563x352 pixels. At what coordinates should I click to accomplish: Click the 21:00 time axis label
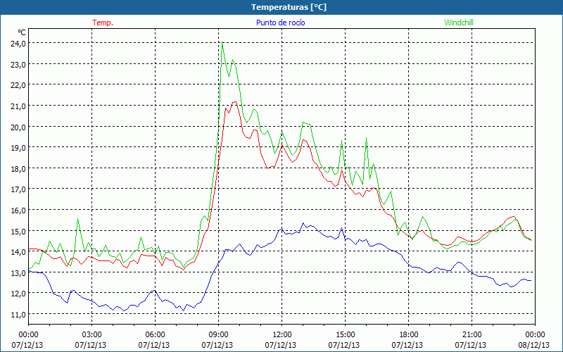472,335
